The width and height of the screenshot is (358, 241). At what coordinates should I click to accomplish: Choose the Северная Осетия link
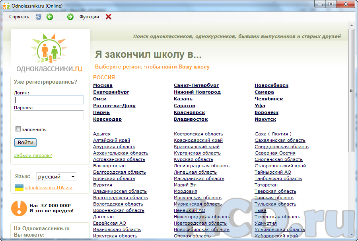click(x=275, y=153)
